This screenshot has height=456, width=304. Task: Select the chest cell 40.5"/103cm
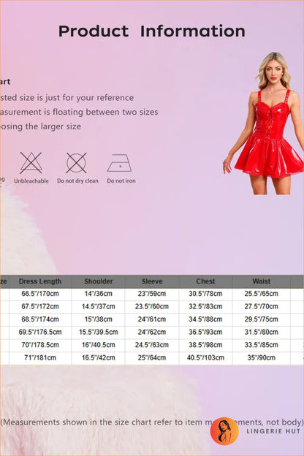[205, 357]
